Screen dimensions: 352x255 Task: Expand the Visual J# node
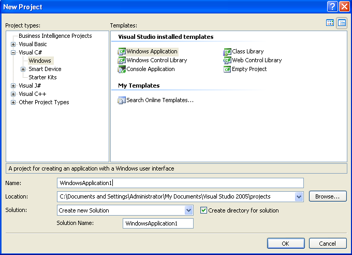pyautogui.click(x=13, y=86)
